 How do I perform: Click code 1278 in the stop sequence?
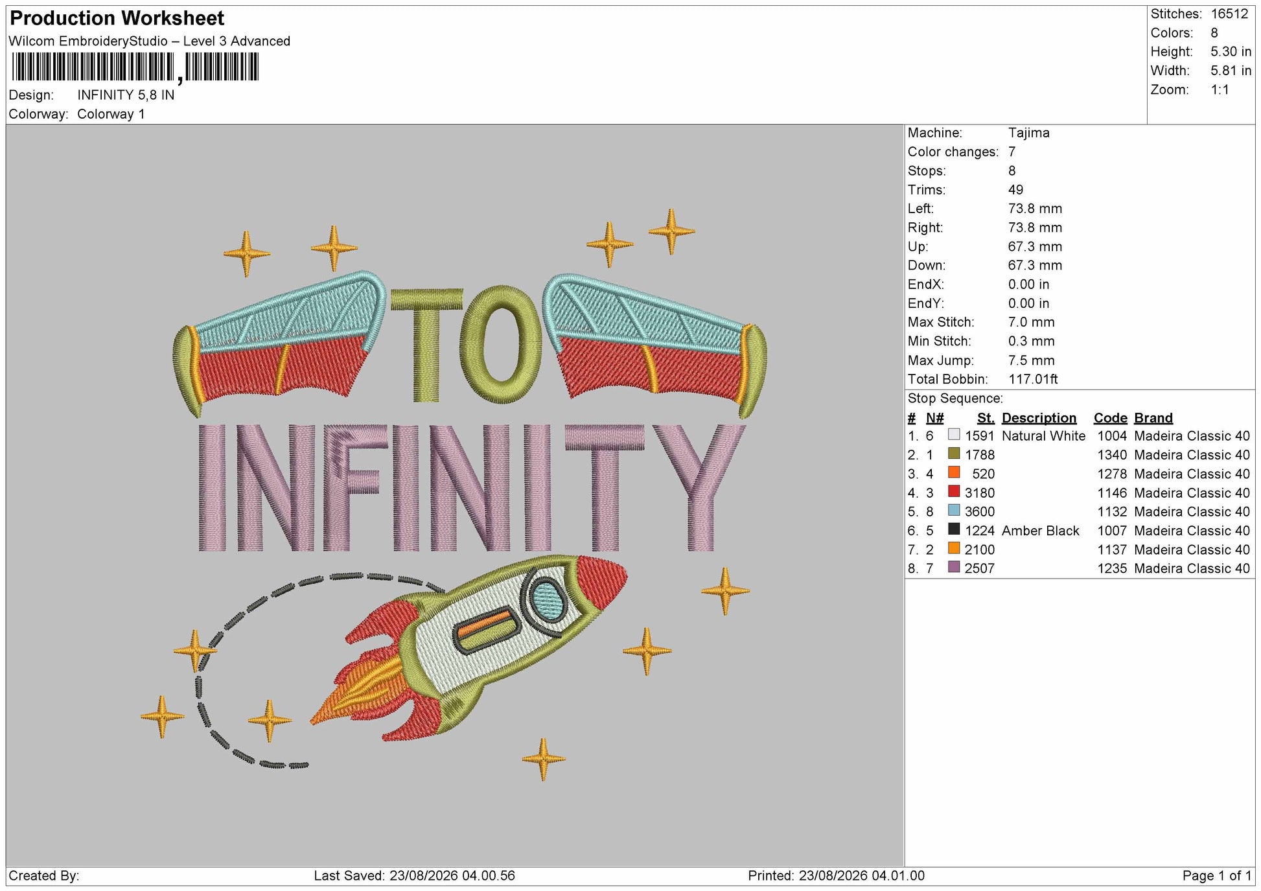click(1112, 474)
